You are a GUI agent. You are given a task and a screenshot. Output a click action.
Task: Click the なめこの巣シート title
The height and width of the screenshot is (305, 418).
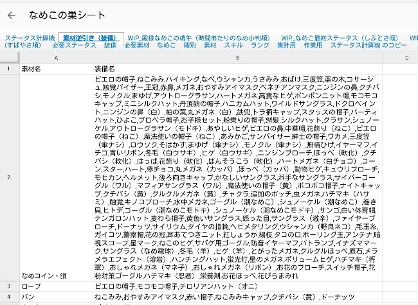[x=67, y=15]
